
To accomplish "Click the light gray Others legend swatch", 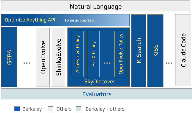I will [x=50, y=109].
